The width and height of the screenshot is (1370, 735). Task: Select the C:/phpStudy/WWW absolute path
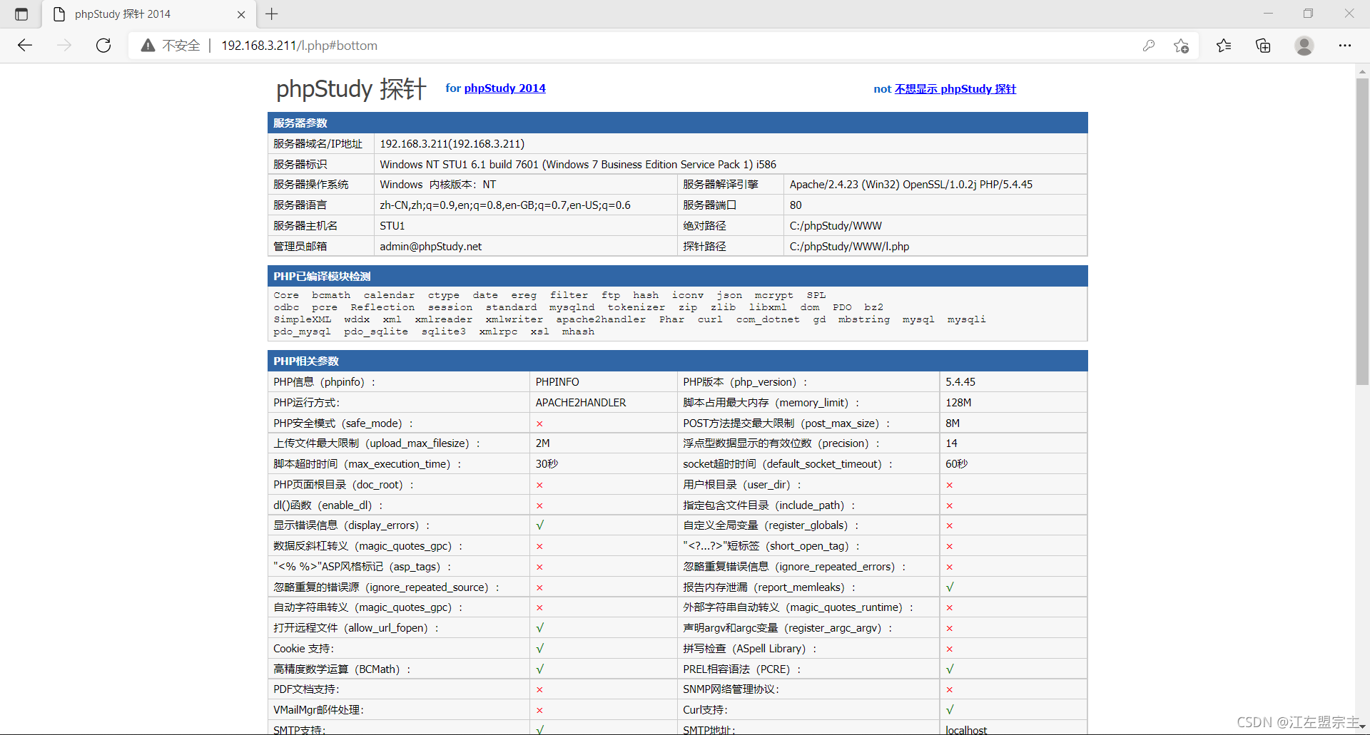click(x=836, y=226)
